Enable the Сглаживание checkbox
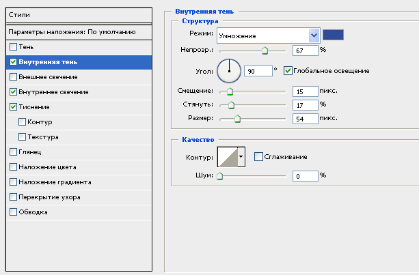Screen dimensions: 419x275 point(258,157)
